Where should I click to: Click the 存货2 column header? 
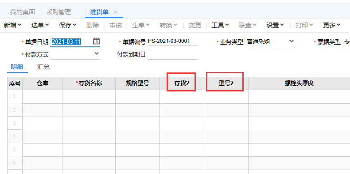(x=182, y=83)
